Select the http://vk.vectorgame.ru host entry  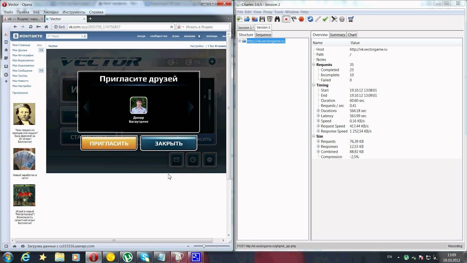pyautogui.click(x=266, y=41)
